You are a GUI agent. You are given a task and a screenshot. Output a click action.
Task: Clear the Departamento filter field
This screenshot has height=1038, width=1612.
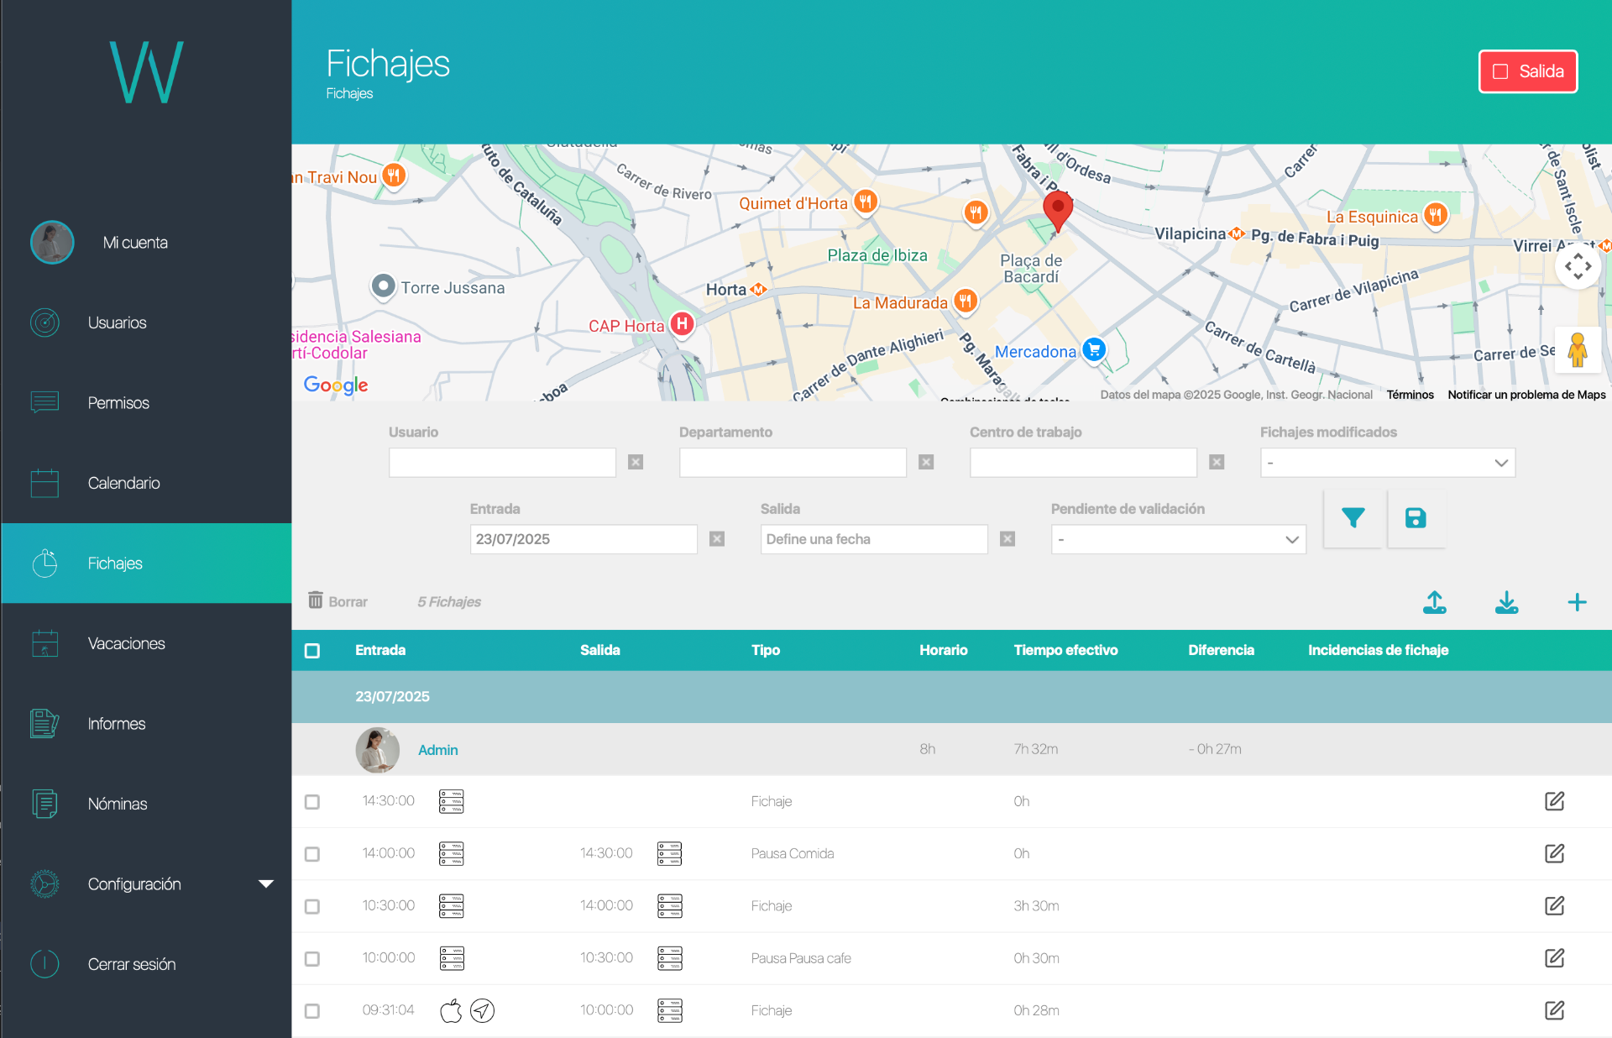(926, 462)
